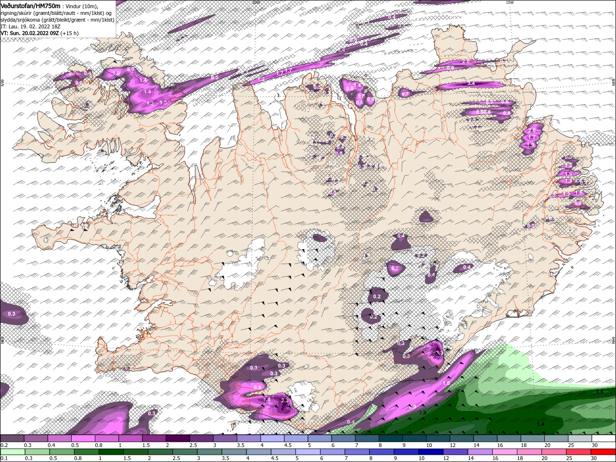Click the 20W longitude label
The height and width of the screenshot is (462, 616).
click(256, 2)
